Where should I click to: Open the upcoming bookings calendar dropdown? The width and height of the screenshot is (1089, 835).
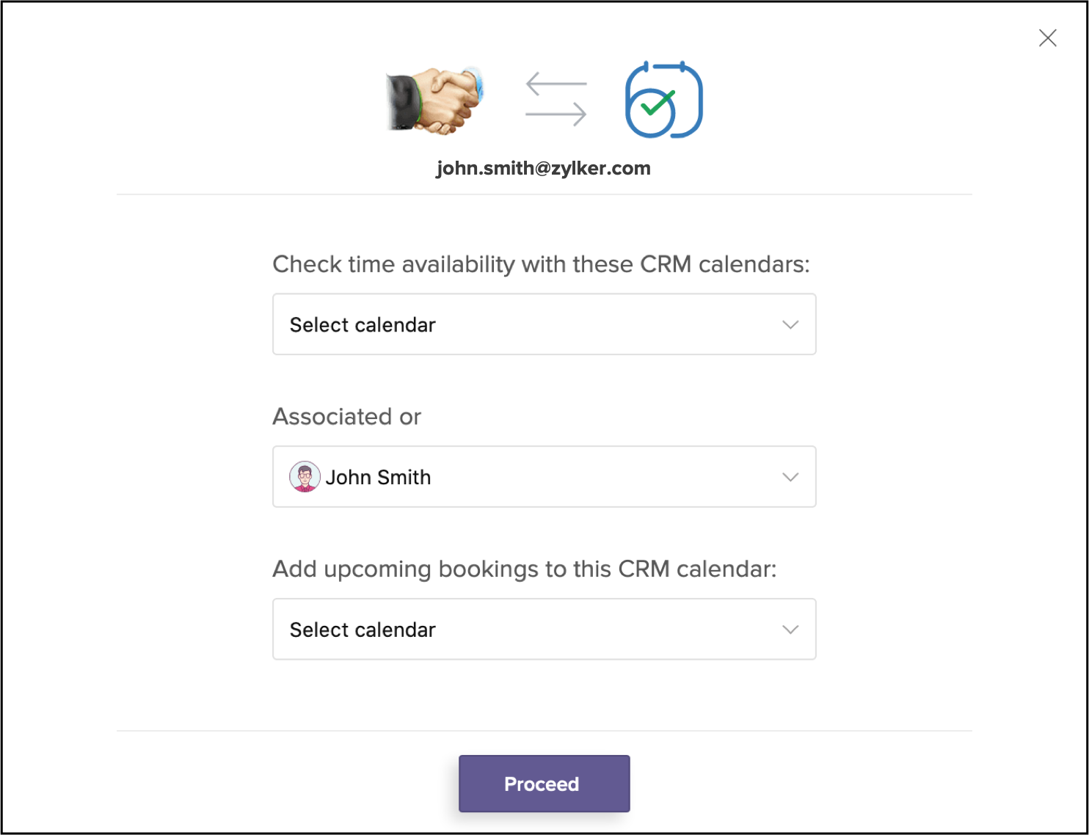coord(543,630)
